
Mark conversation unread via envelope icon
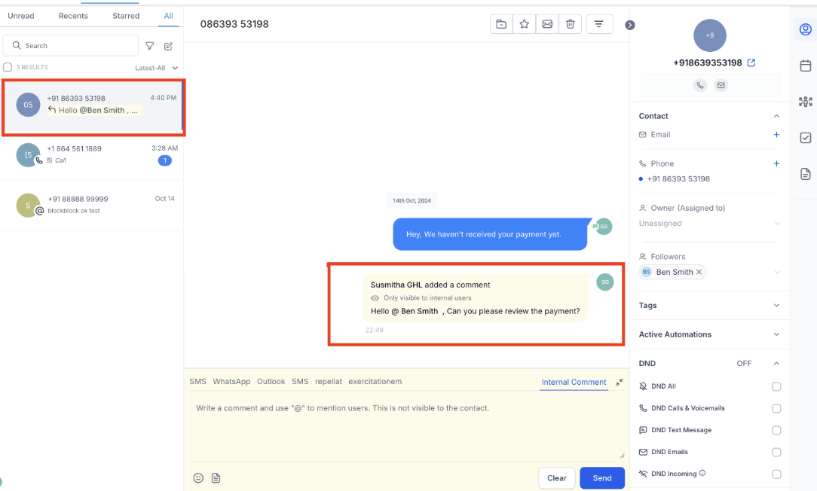point(547,25)
